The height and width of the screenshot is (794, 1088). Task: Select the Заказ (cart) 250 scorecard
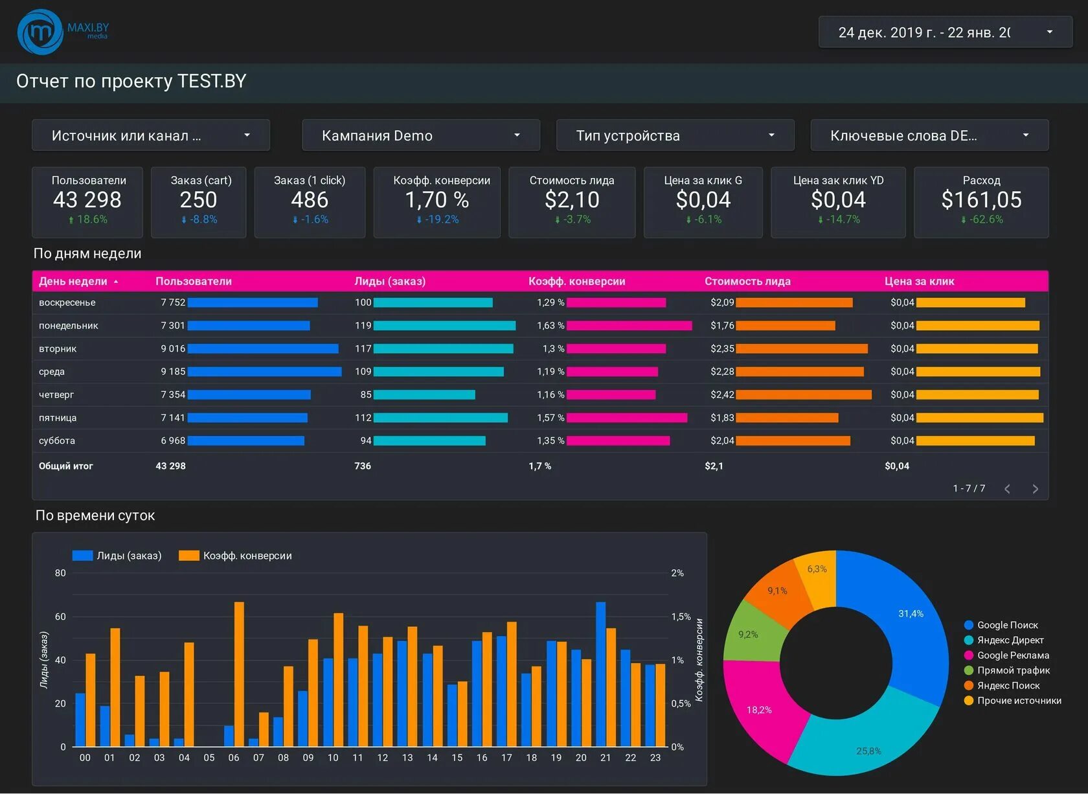199,202
